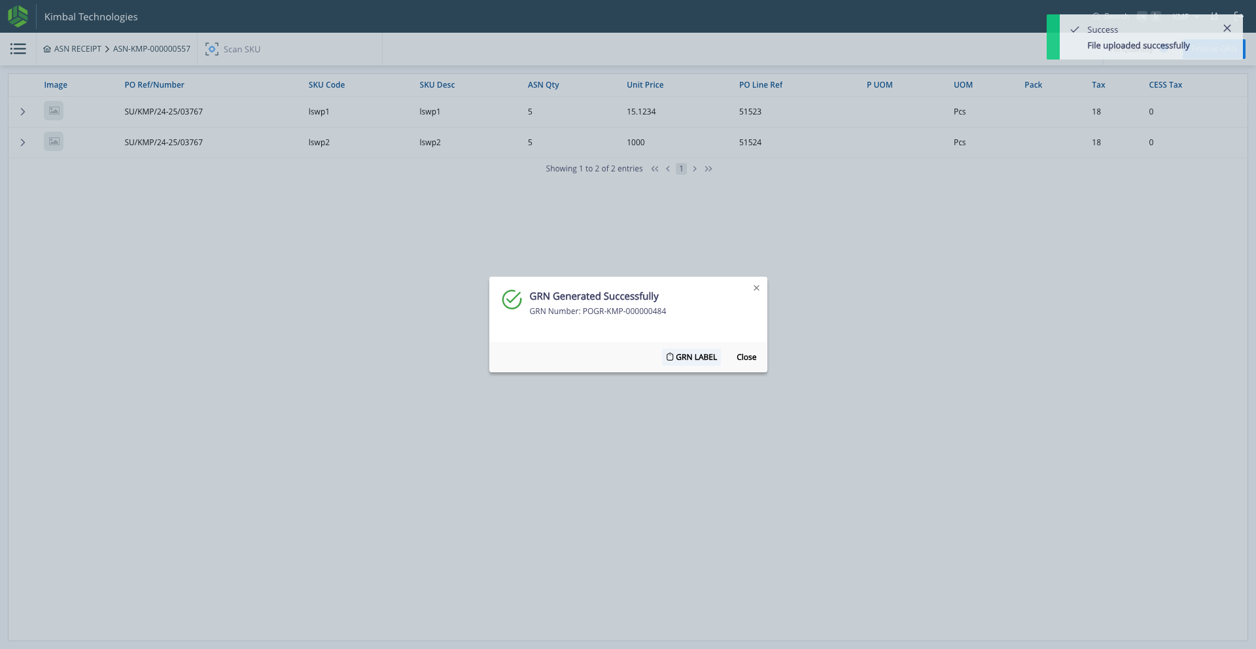The width and height of the screenshot is (1256, 649).
Task: Go to first page of entries
Action: [655, 169]
